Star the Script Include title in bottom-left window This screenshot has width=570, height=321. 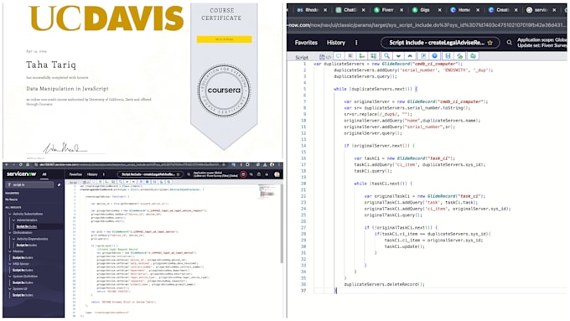(178, 174)
